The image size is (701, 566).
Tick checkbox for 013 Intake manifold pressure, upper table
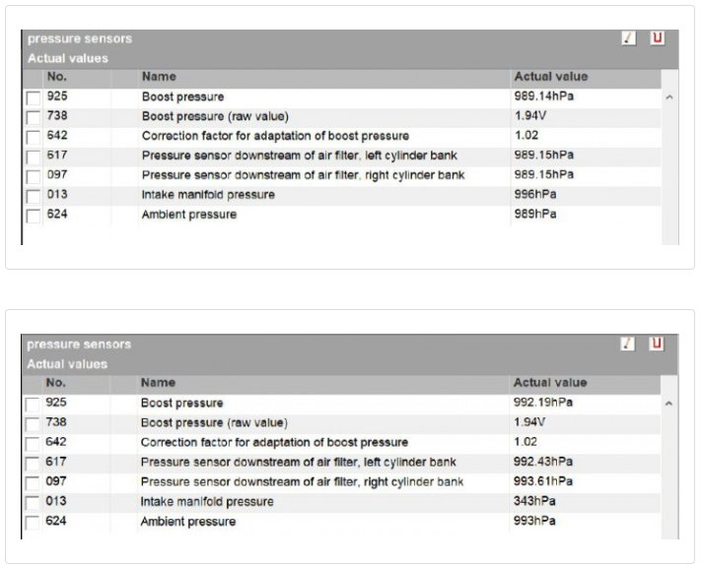[x=34, y=197]
